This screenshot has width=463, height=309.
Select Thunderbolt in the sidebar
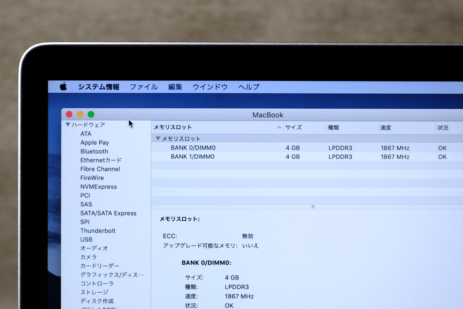coord(98,231)
